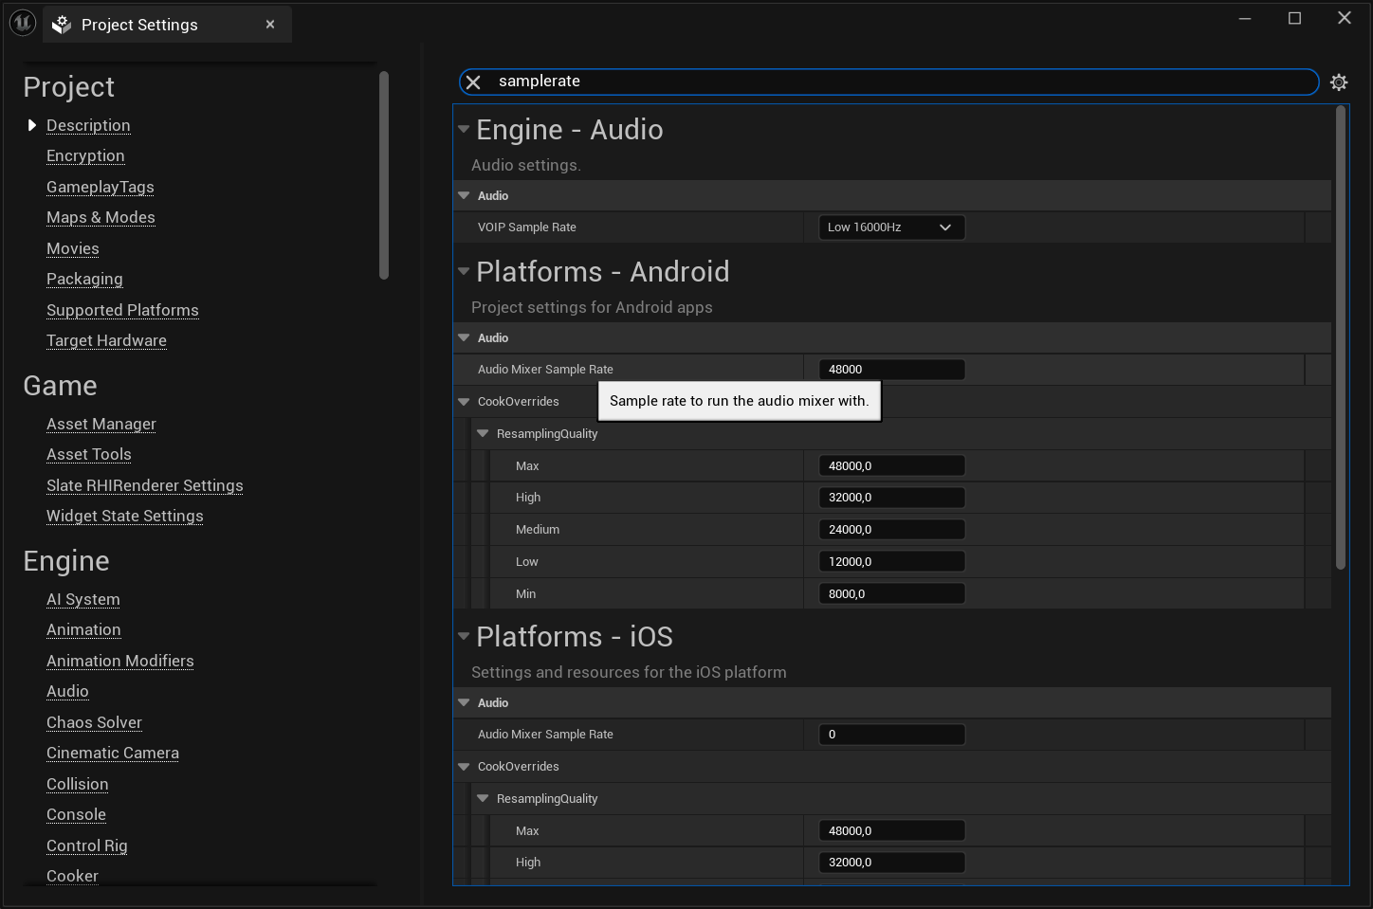Viewport: 1373px width, 909px height.
Task: Click the Unreal Engine logo icon
Action: tap(22, 24)
